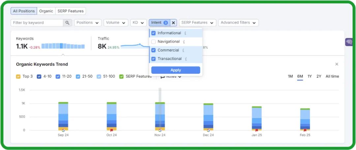Close the Organic Keywords Trend panel
This screenshot has height=150, width=356.
coord(337,64)
